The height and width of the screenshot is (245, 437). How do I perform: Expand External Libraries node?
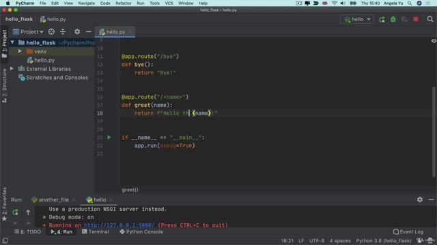tap(12, 69)
